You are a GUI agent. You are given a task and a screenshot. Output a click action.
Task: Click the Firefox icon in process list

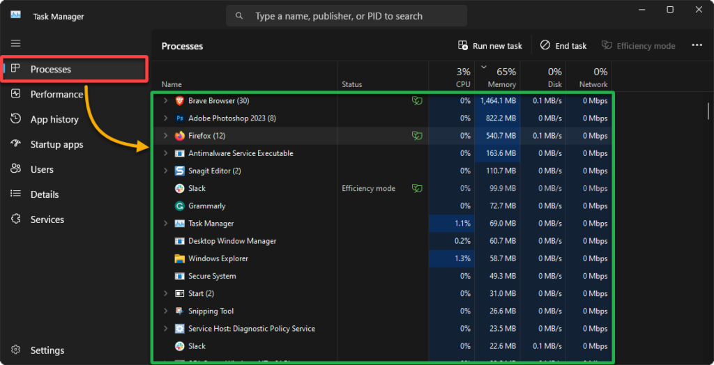coord(179,136)
